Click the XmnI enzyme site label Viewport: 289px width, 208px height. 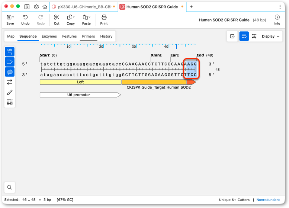click(156, 55)
